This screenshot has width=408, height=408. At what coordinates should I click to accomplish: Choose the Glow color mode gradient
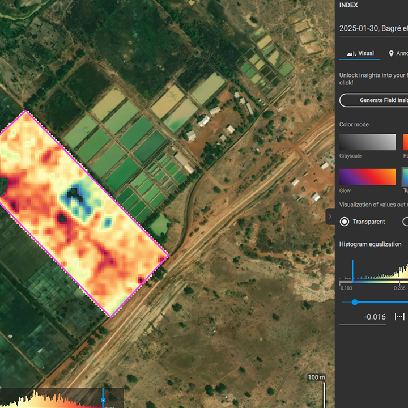tap(367, 177)
